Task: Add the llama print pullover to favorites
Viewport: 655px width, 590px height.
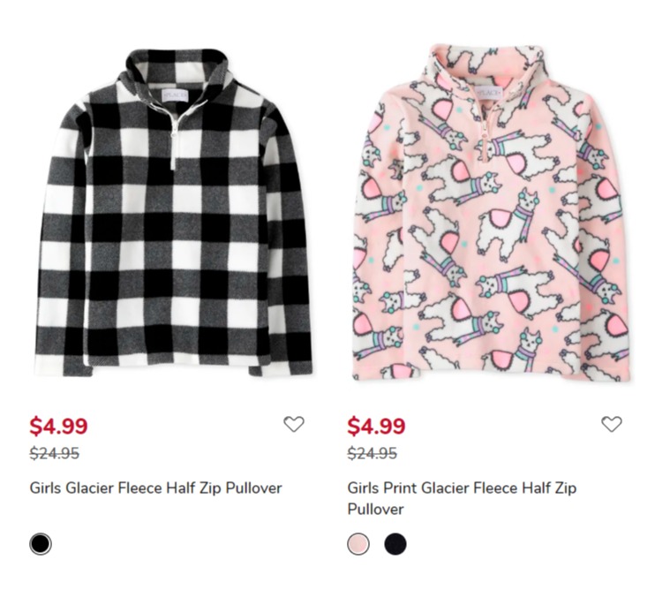Action: coord(612,424)
